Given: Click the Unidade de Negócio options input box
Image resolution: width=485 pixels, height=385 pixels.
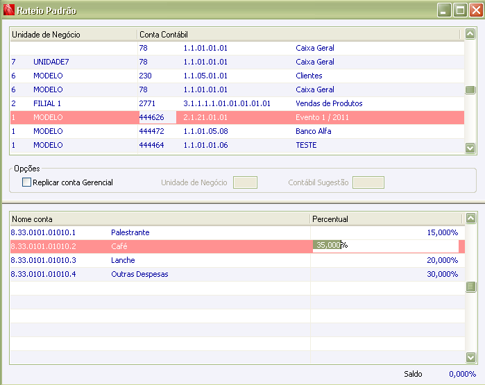Looking at the screenshot, I should coord(245,182).
